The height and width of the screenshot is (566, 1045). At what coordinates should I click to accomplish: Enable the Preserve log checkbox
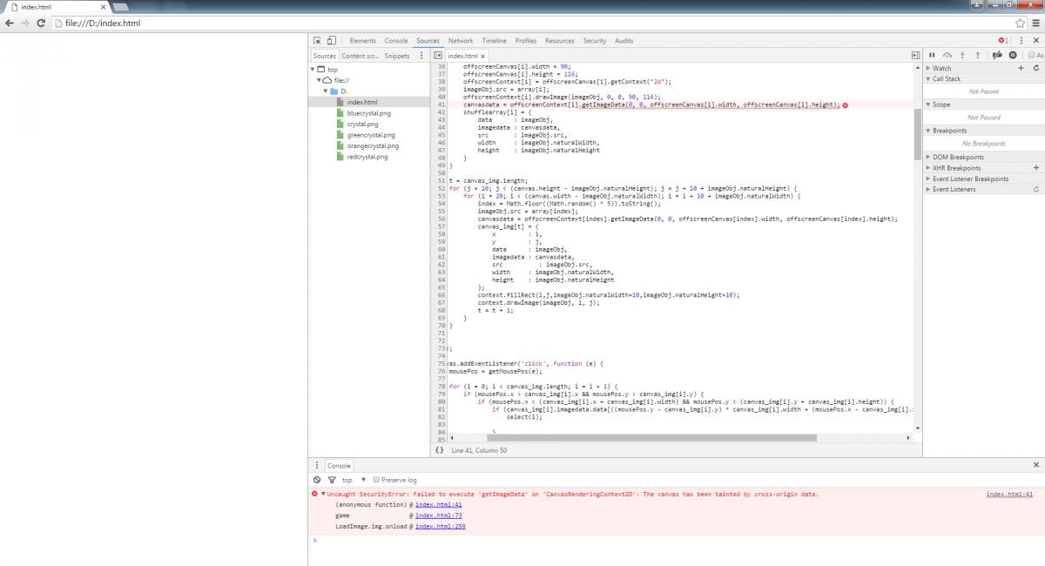pos(376,480)
